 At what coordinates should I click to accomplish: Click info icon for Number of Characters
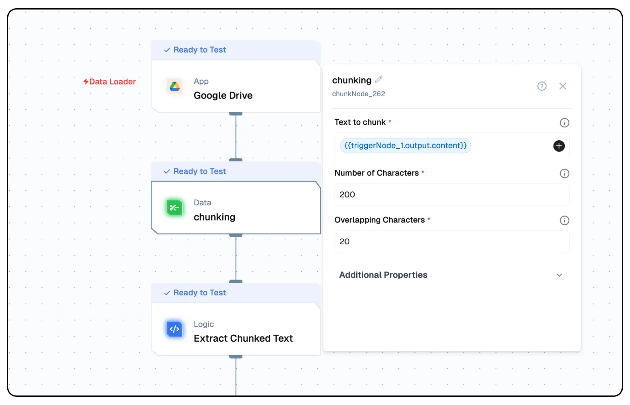click(564, 173)
